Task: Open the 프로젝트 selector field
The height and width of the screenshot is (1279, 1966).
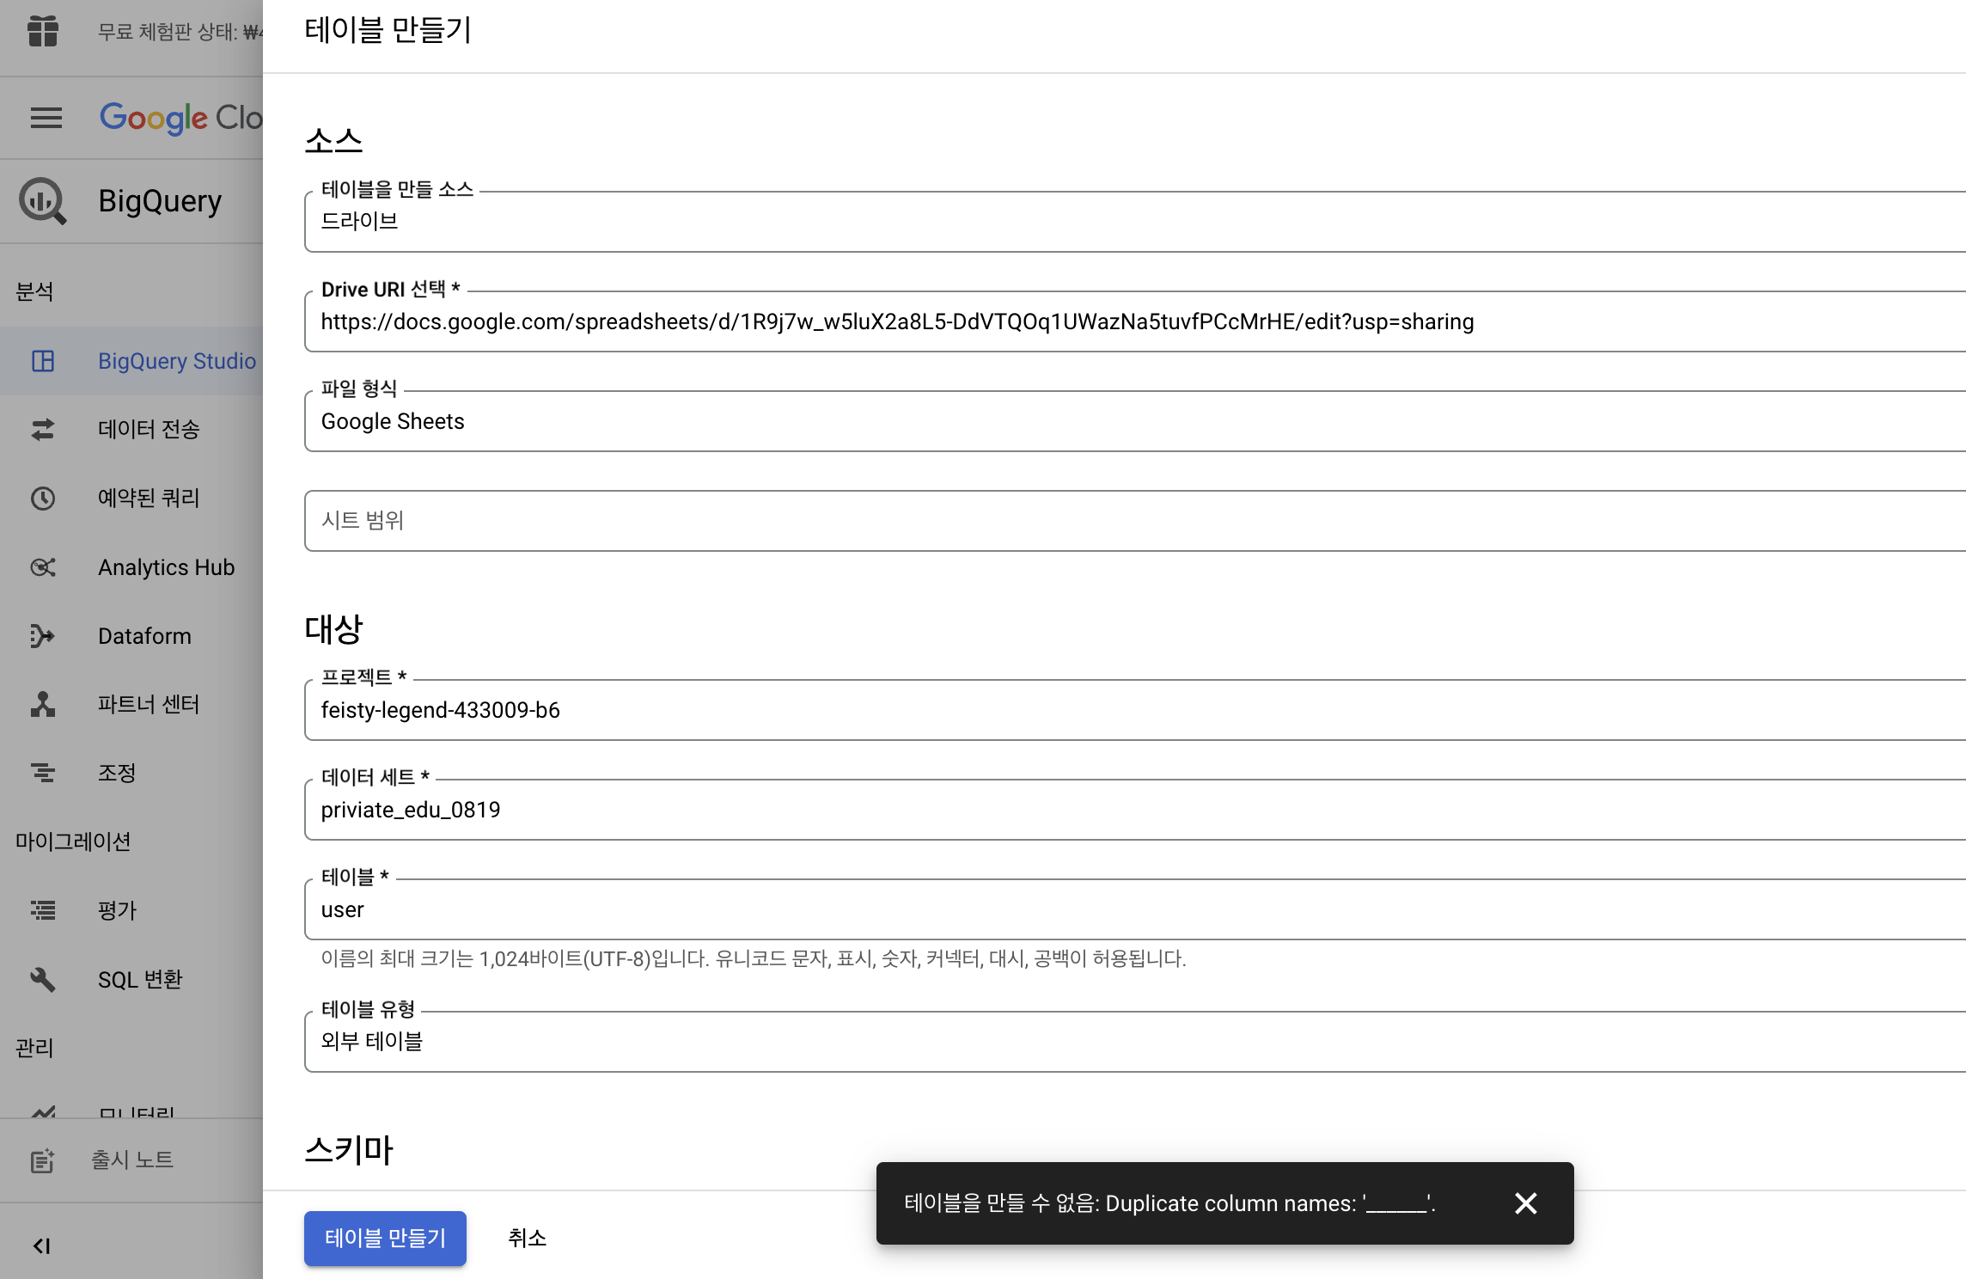Action: coord(1134,710)
